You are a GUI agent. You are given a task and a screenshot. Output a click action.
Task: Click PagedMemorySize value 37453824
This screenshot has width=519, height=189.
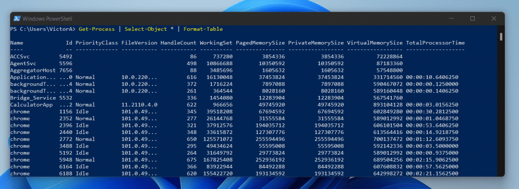[x=272, y=77]
